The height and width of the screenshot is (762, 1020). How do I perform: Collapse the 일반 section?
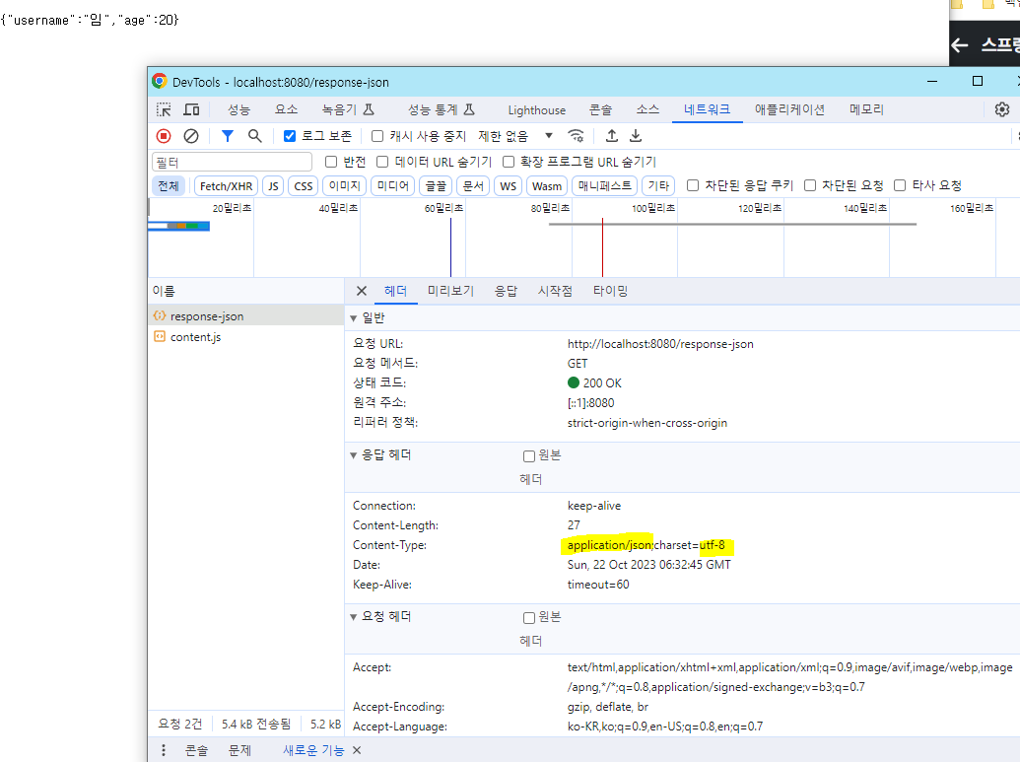pos(354,318)
